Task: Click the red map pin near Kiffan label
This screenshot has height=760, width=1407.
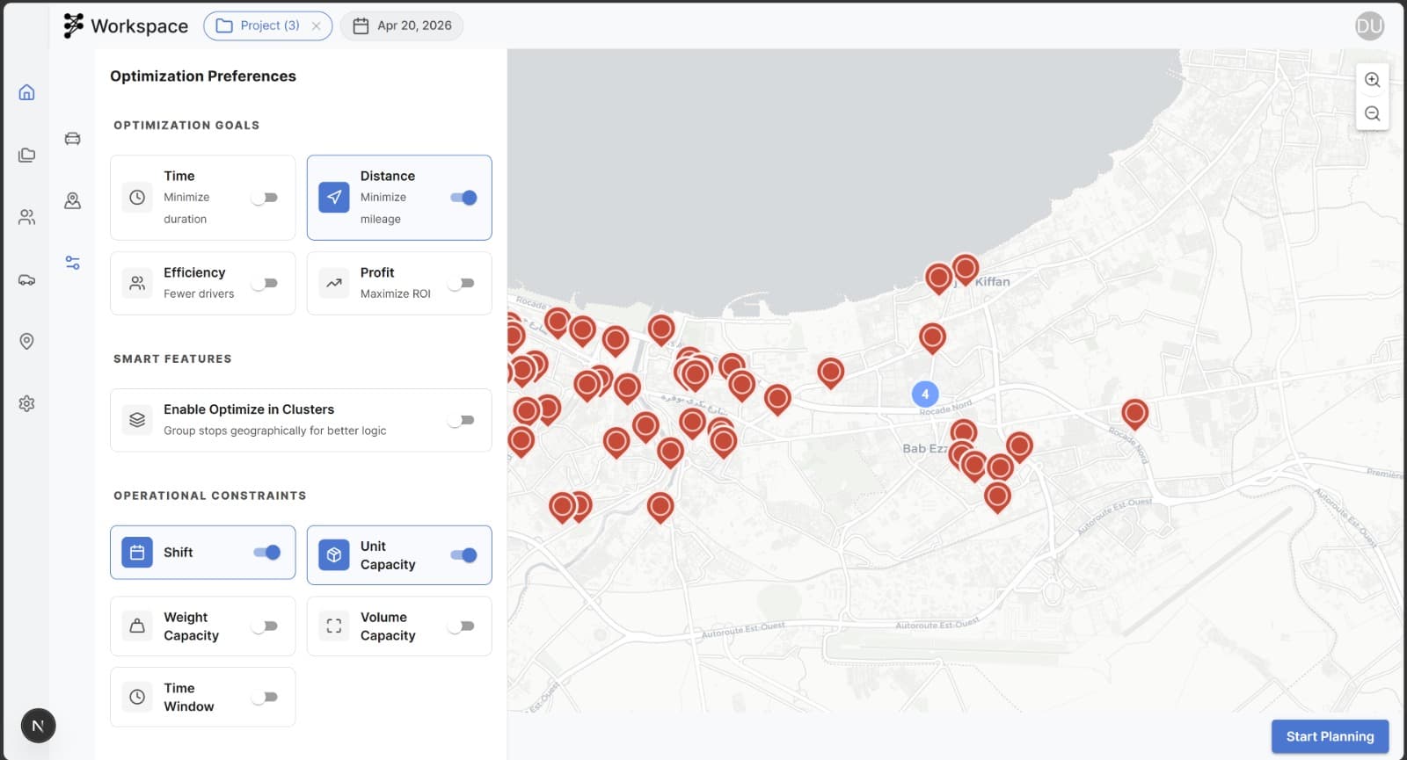Action: tap(965, 269)
